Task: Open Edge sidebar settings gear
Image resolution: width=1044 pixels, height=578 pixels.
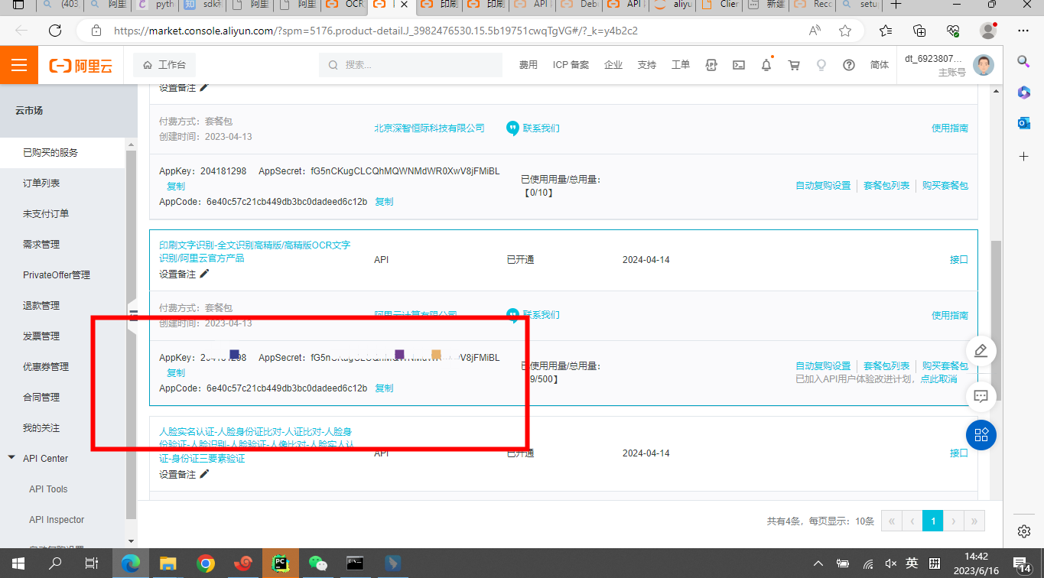Action: pos(1023,531)
